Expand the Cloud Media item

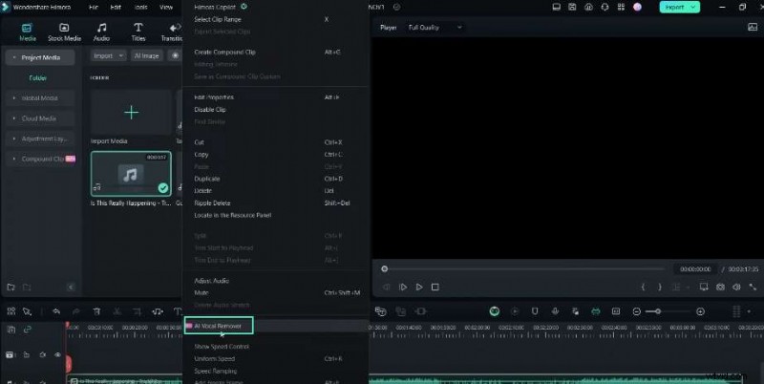tap(14, 118)
